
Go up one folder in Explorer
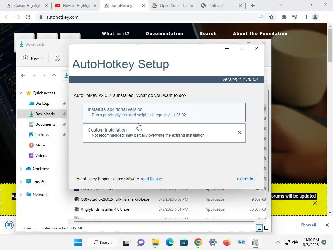pos(54,76)
